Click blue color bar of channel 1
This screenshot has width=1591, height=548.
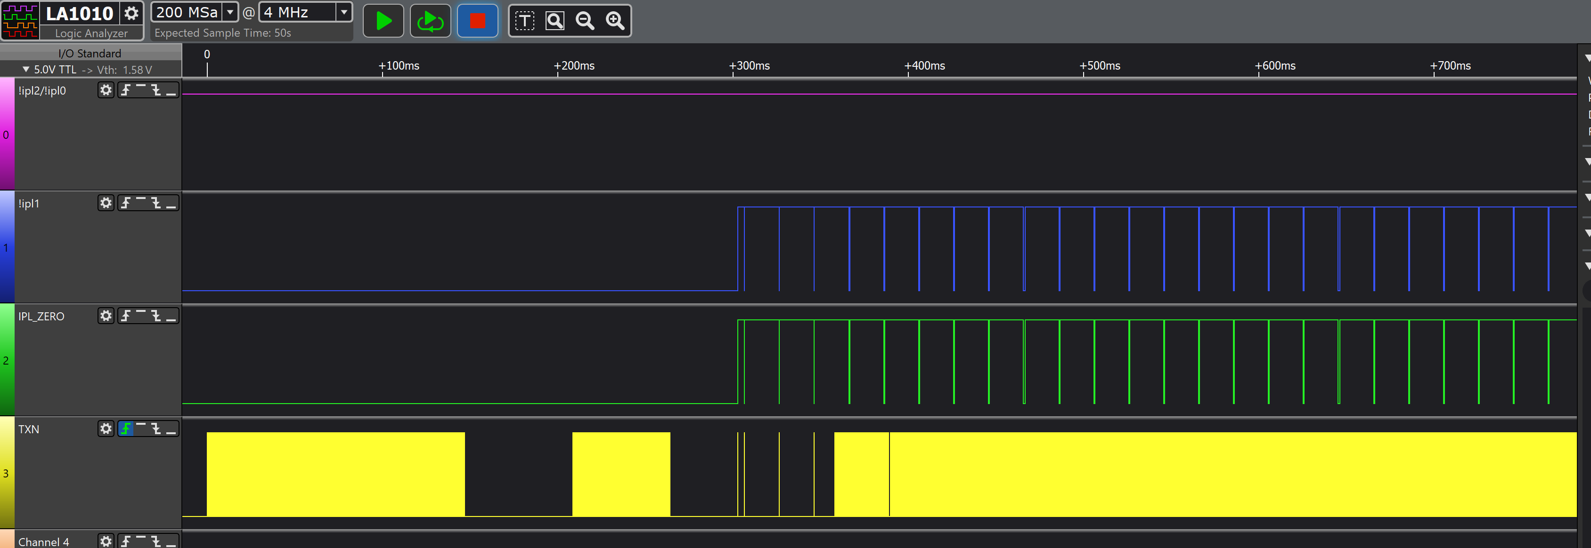point(7,246)
